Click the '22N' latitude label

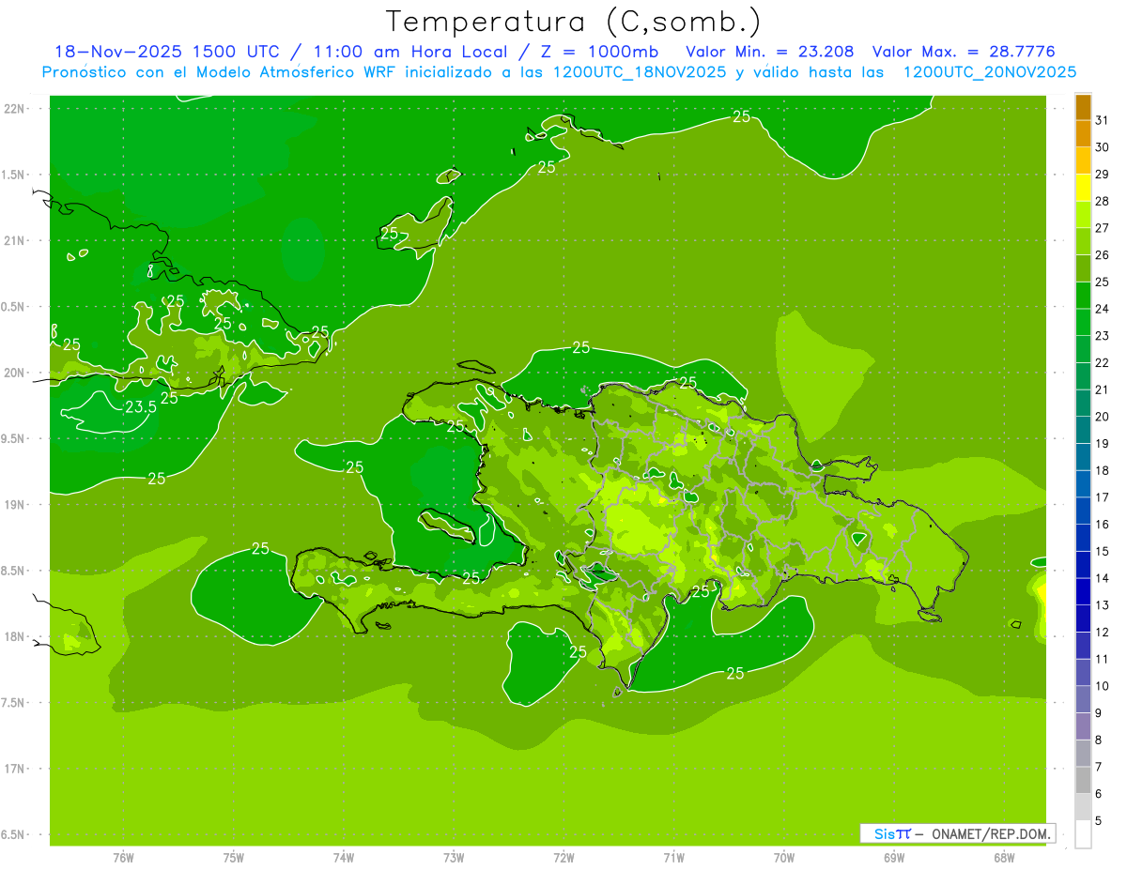[16, 109]
